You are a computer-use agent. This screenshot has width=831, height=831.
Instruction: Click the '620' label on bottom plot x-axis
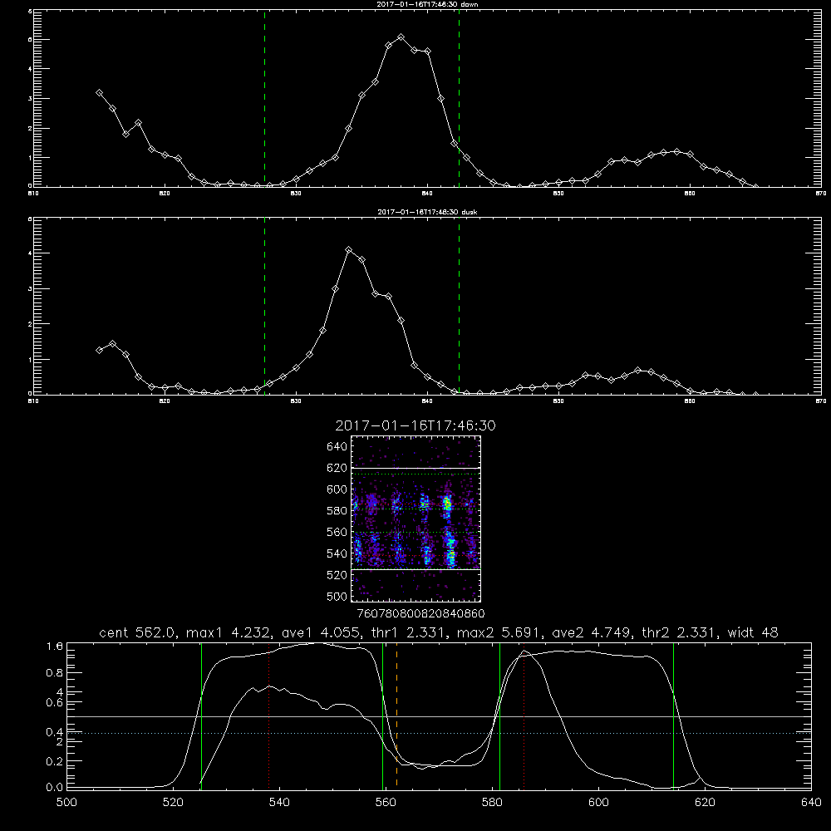[x=706, y=803]
